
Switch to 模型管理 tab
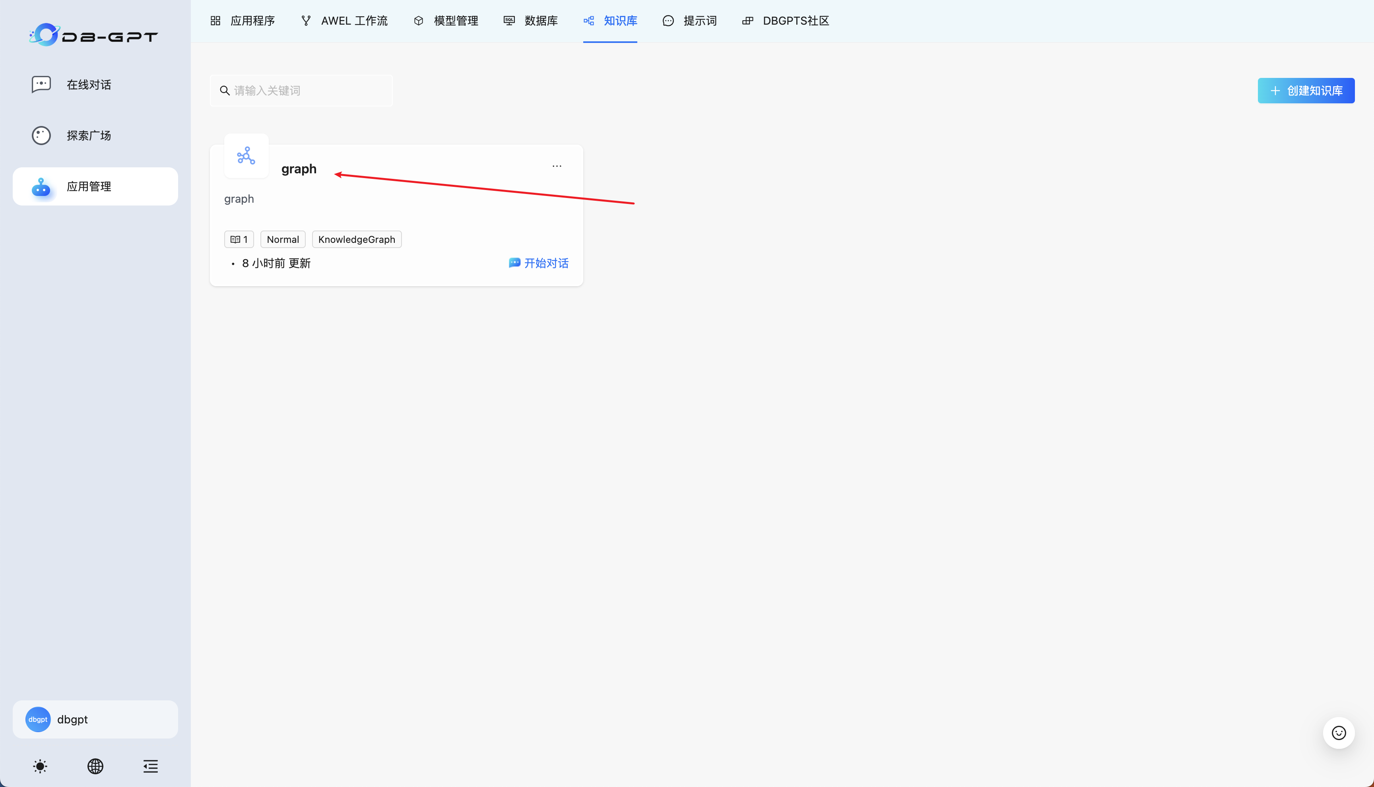446,21
